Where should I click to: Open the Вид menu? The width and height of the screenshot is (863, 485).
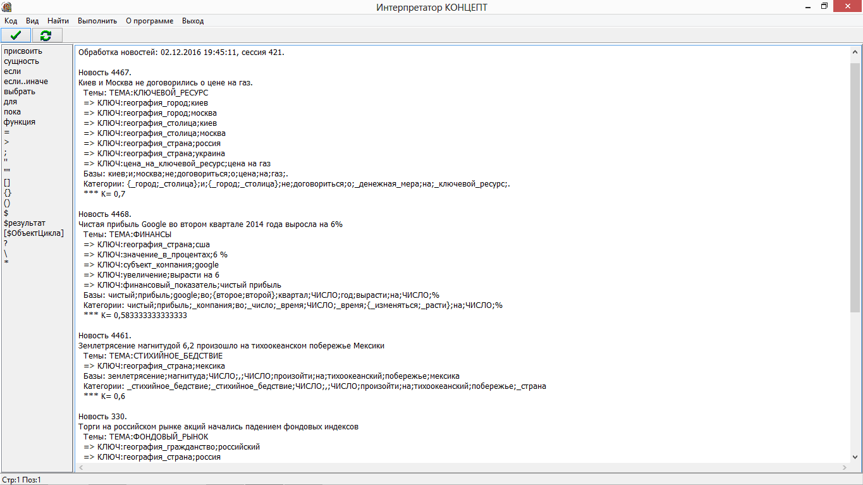click(32, 21)
